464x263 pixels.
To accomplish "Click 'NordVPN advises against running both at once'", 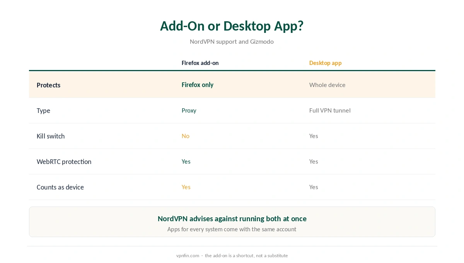I will coord(232,219).
